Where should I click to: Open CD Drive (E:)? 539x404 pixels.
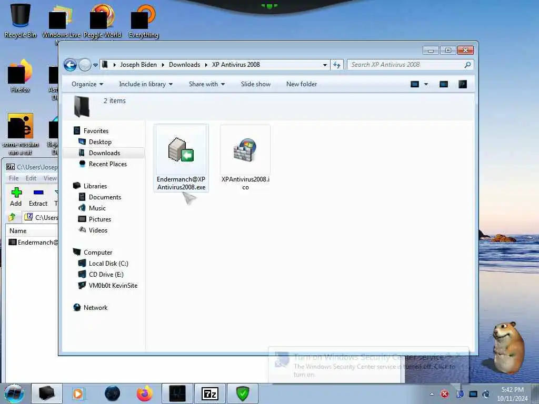tap(106, 275)
